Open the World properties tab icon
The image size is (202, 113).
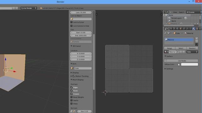coord(177,29)
